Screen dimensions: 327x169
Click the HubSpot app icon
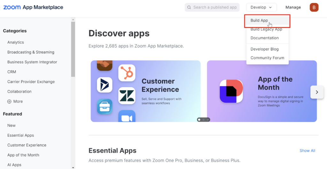(127, 73)
